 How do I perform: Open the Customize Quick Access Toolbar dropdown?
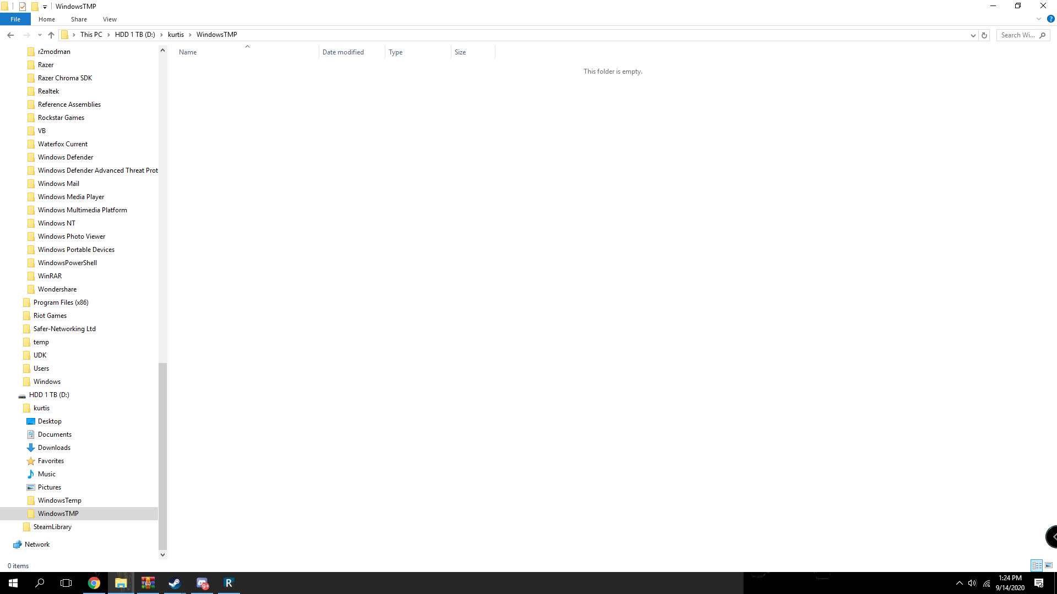coord(45,6)
